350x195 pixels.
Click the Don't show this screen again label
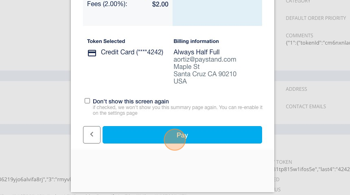coord(131,101)
